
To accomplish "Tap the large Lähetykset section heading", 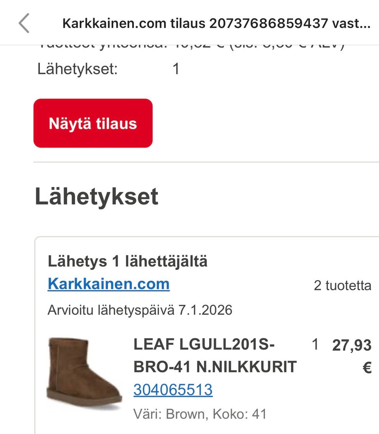I will click(97, 197).
